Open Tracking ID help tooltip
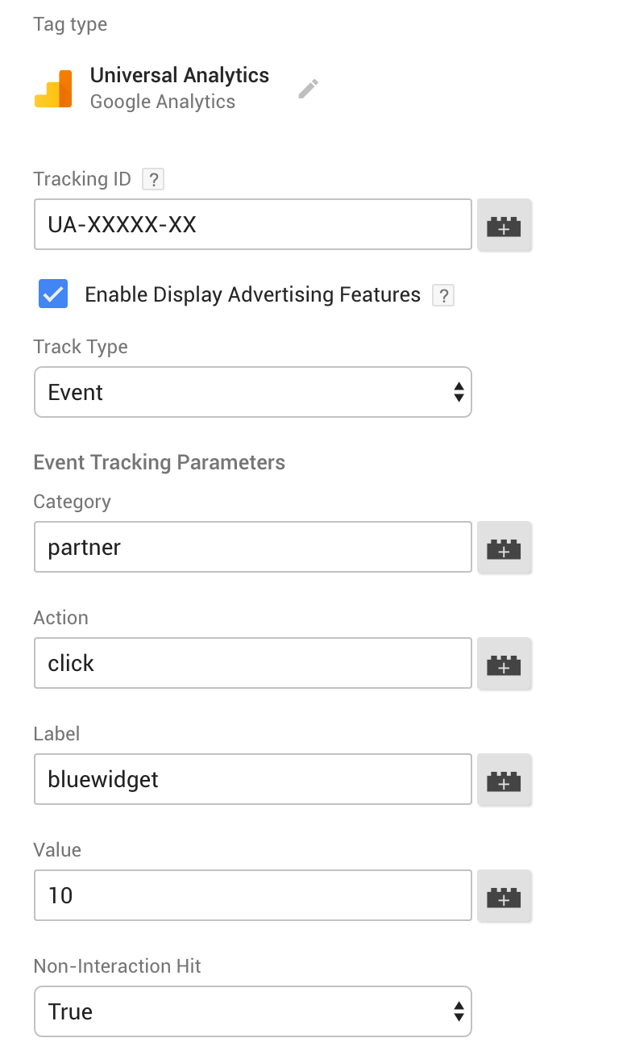Image resolution: width=627 pixels, height=1063 pixels. tap(153, 179)
